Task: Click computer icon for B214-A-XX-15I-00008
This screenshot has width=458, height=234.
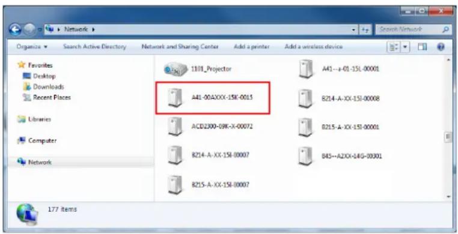Action: [306, 99]
